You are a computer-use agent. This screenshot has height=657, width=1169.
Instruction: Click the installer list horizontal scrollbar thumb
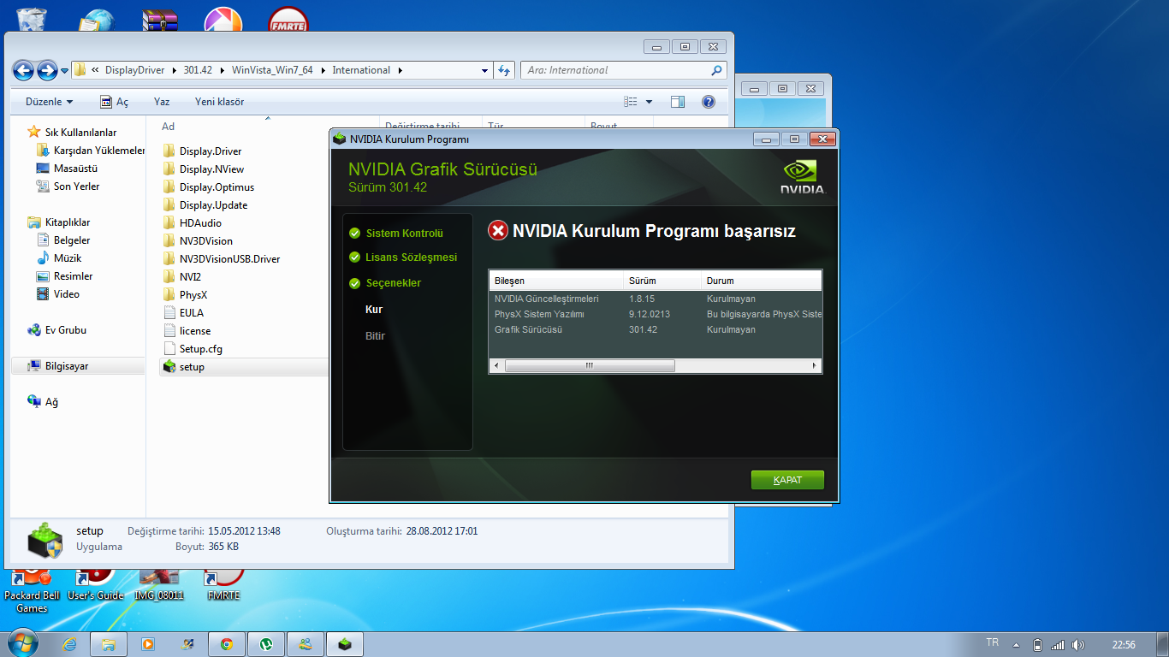click(x=590, y=365)
